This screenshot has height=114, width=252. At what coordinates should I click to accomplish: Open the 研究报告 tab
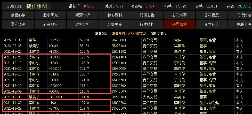point(50,25)
